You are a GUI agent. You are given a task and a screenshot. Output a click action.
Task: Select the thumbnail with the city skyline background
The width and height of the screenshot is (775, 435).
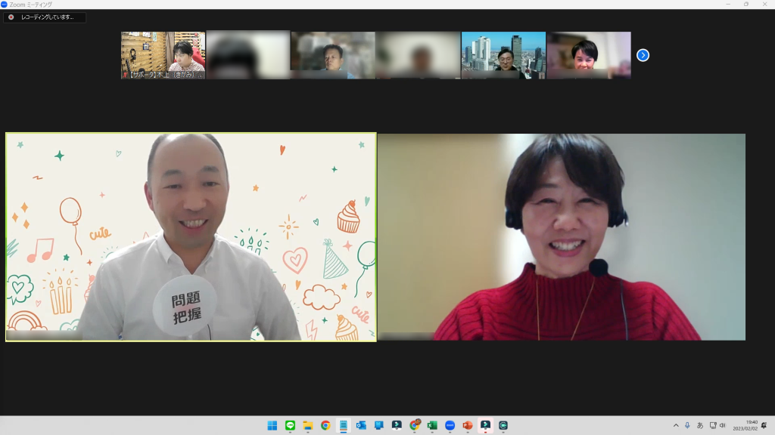503,55
